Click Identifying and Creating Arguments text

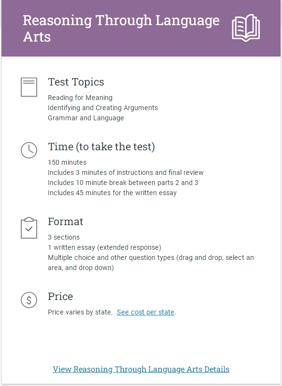[103, 108]
